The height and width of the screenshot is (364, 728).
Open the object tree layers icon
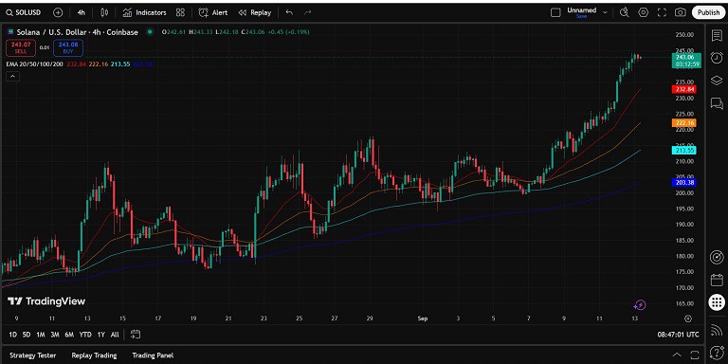pos(717,81)
